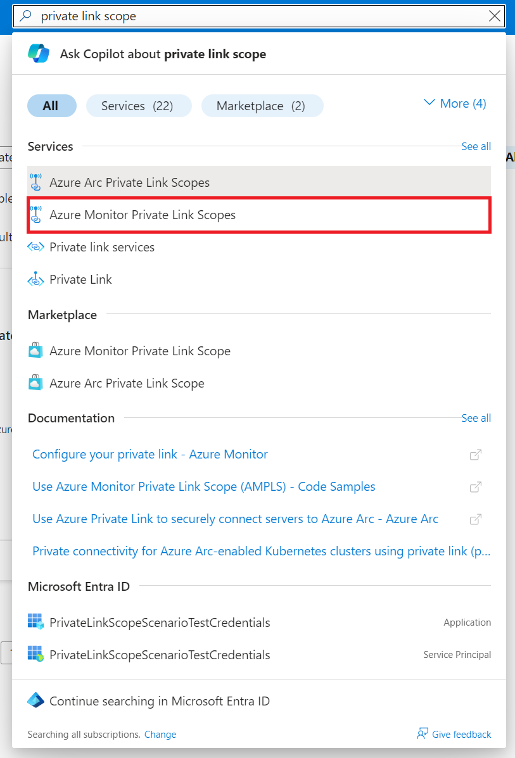Click the Marketplace Azure Arc Private Link Scope icon
This screenshot has height=758, width=515.
click(36, 383)
